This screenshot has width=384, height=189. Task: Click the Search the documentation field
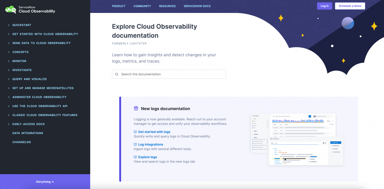(169, 74)
